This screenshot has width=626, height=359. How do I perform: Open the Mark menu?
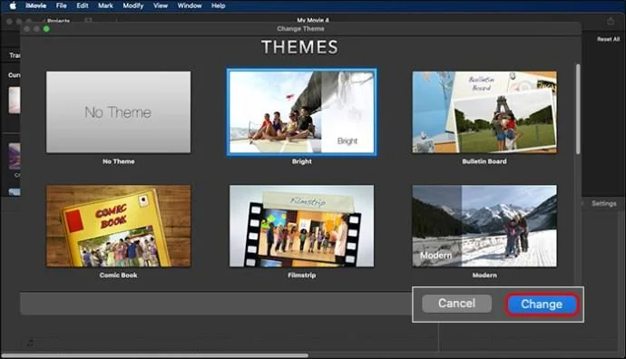click(x=105, y=5)
